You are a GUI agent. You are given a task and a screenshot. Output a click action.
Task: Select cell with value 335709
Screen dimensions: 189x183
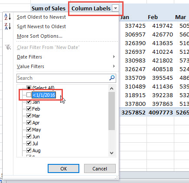[135, 78]
